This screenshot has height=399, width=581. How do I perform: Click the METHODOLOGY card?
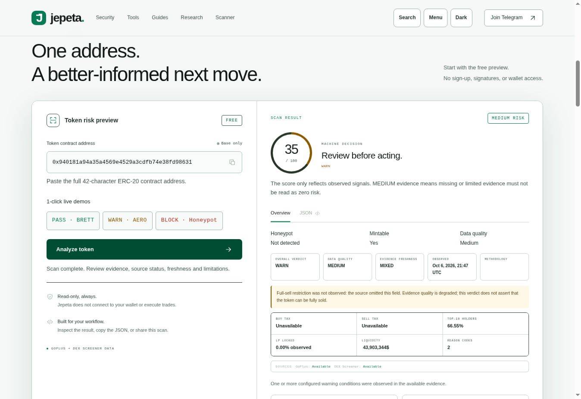point(504,267)
